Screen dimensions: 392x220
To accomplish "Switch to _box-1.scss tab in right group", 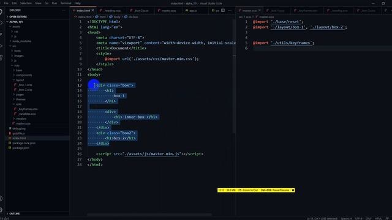I will [x=277, y=10].
